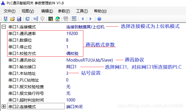The width and height of the screenshot is (186, 111).
Task: Select the 串口1.通讯协议 parameter row
Action: 22,60
